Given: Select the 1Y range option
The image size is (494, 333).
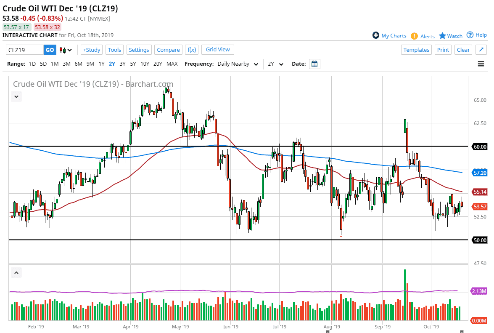Looking at the screenshot, I should tap(101, 64).
